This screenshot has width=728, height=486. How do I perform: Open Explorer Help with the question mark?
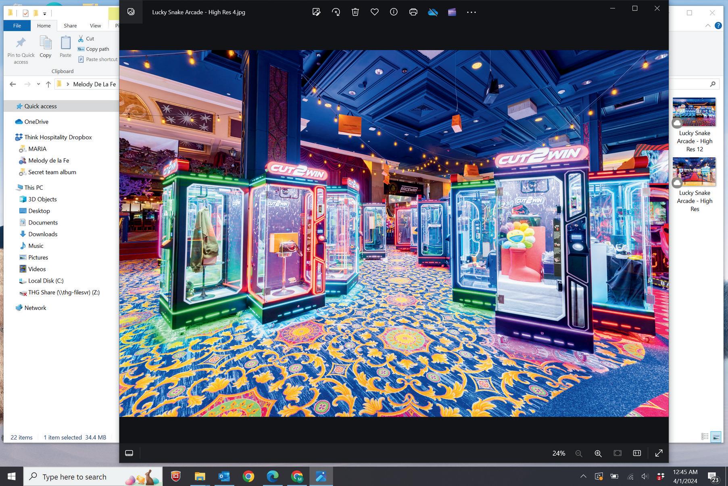(718, 25)
